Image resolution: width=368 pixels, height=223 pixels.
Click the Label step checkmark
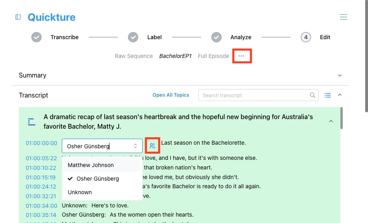(x=133, y=37)
